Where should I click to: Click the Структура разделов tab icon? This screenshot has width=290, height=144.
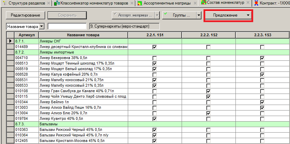tap(5, 3)
